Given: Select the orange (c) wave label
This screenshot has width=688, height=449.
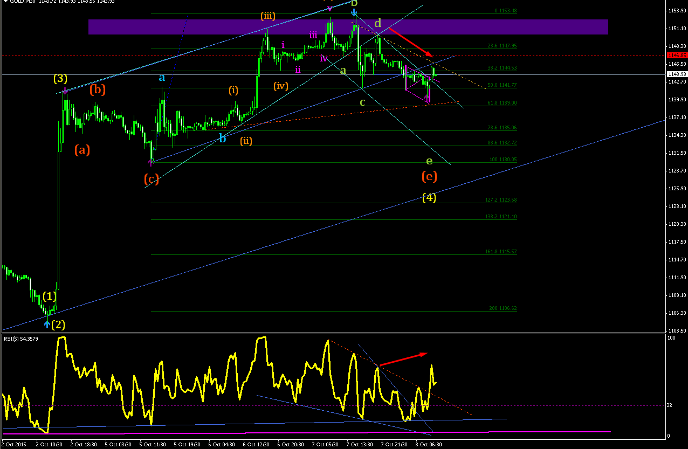Looking at the screenshot, I should pos(152,179).
